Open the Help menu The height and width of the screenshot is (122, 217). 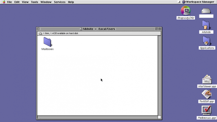[x=71, y=2]
